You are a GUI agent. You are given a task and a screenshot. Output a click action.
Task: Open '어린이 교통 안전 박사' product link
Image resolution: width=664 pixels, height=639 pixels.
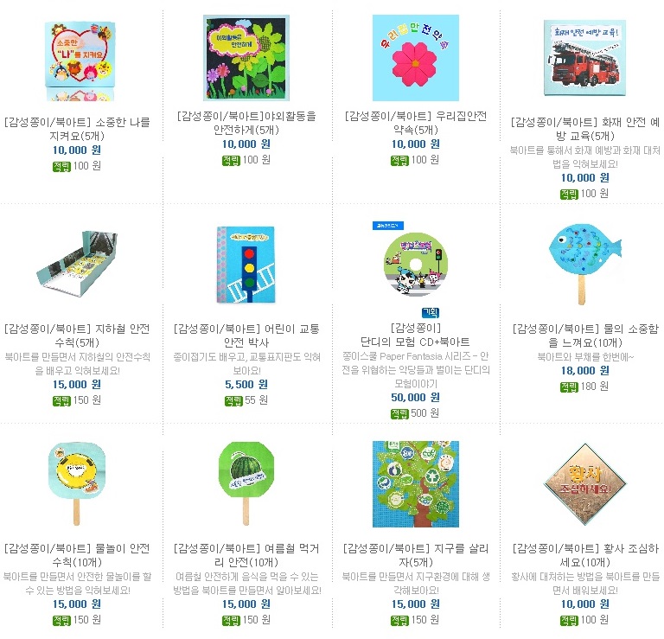[246, 335]
